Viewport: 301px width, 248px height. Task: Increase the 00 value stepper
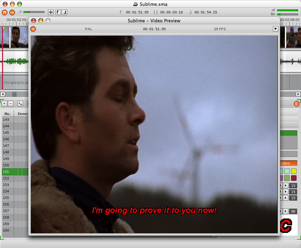point(286,211)
